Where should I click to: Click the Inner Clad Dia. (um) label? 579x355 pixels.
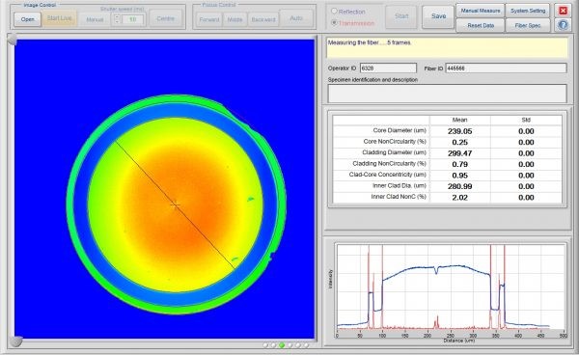400,185
